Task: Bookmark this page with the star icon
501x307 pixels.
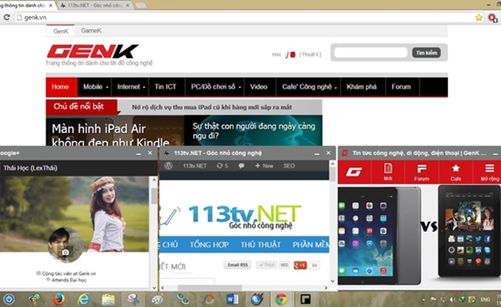Action: point(479,18)
